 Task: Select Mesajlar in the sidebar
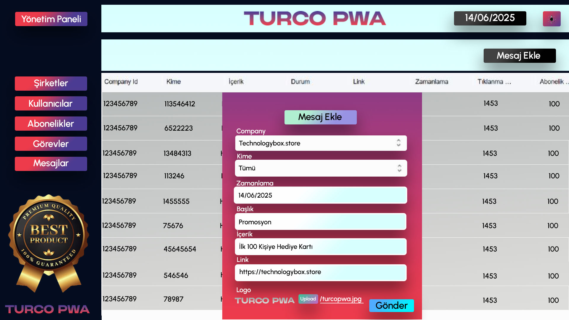(51, 164)
